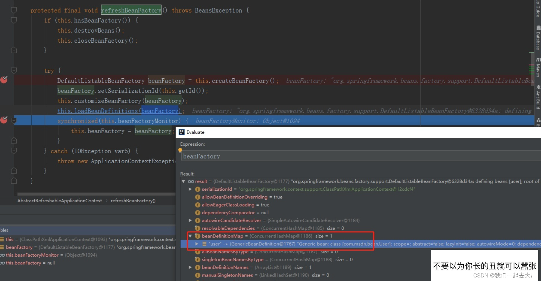541x281 pixels.
Task: Open the Ant Build tool window tab
Action: pos(538,97)
